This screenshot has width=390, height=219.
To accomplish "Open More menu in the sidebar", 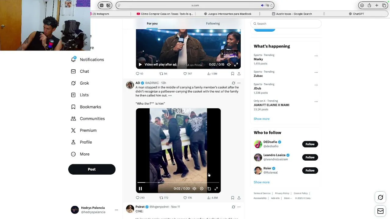I will coord(80,154).
